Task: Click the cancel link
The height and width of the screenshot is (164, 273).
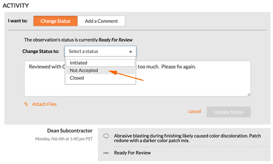Action: 194,112
